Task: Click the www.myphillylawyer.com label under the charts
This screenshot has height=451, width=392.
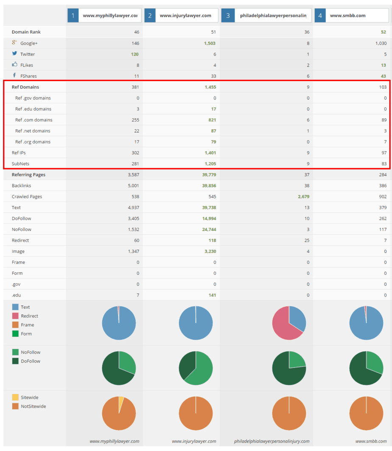Action: click(115, 441)
